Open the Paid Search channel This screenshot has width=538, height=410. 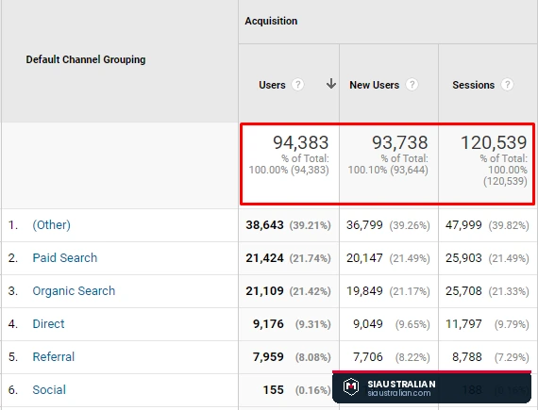coord(65,258)
